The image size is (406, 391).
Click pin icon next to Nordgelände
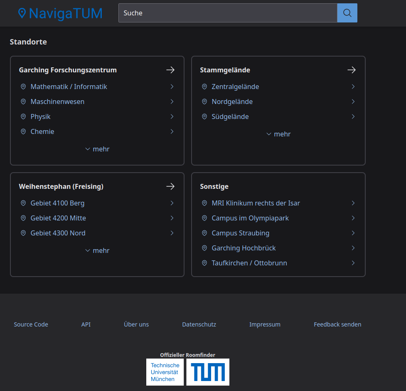point(204,101)
